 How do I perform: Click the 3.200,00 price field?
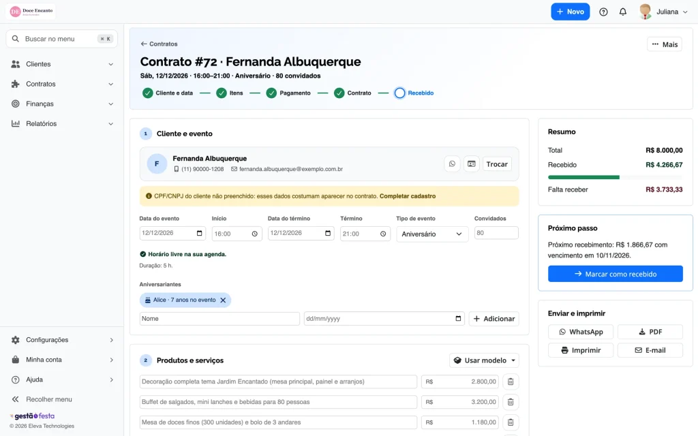pyautogui.click(x=460, y=402)
